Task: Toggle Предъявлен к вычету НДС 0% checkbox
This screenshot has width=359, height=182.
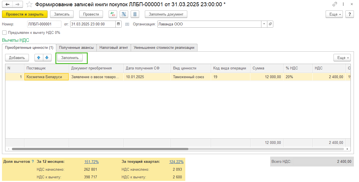Action: point(4,33)
